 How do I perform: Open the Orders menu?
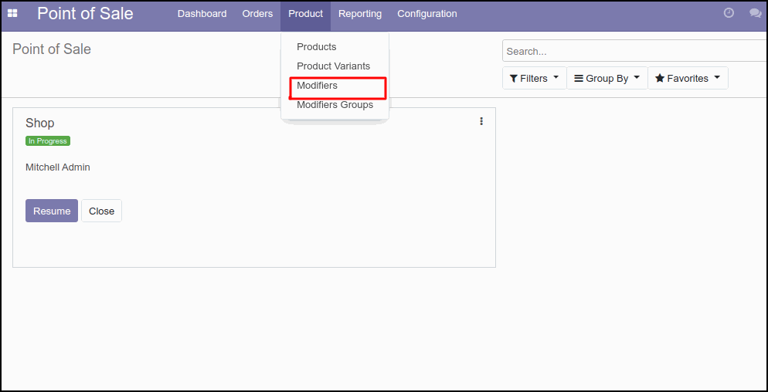click(x=257, y=14)
